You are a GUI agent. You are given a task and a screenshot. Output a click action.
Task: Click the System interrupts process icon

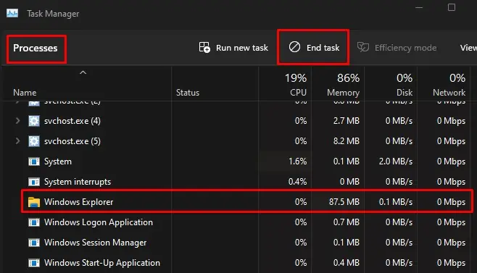(x=34, y=182)
